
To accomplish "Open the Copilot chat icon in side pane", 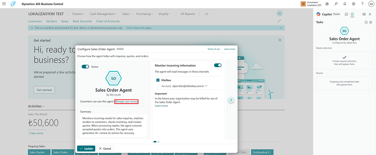I will point(346,14).
